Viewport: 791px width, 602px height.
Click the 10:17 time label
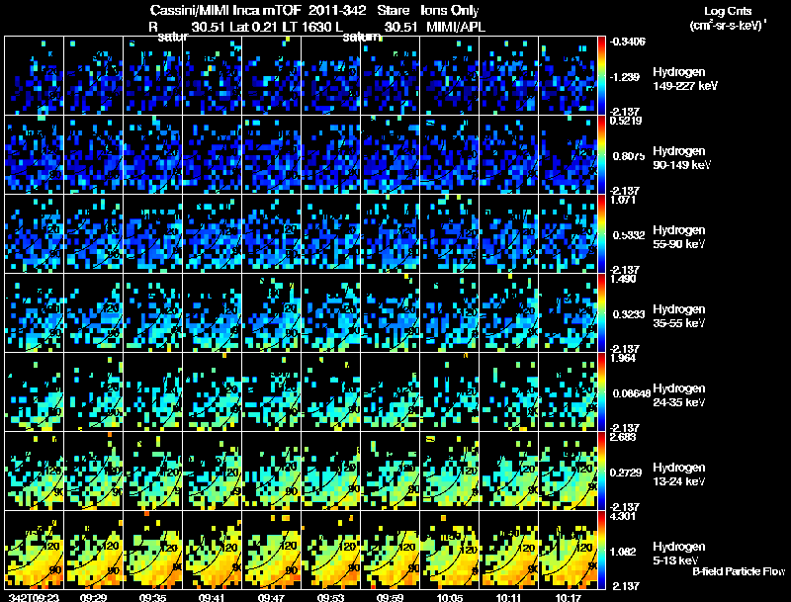click(x=568, y=597)
